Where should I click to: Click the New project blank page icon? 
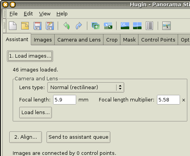(x=13, y=26)
